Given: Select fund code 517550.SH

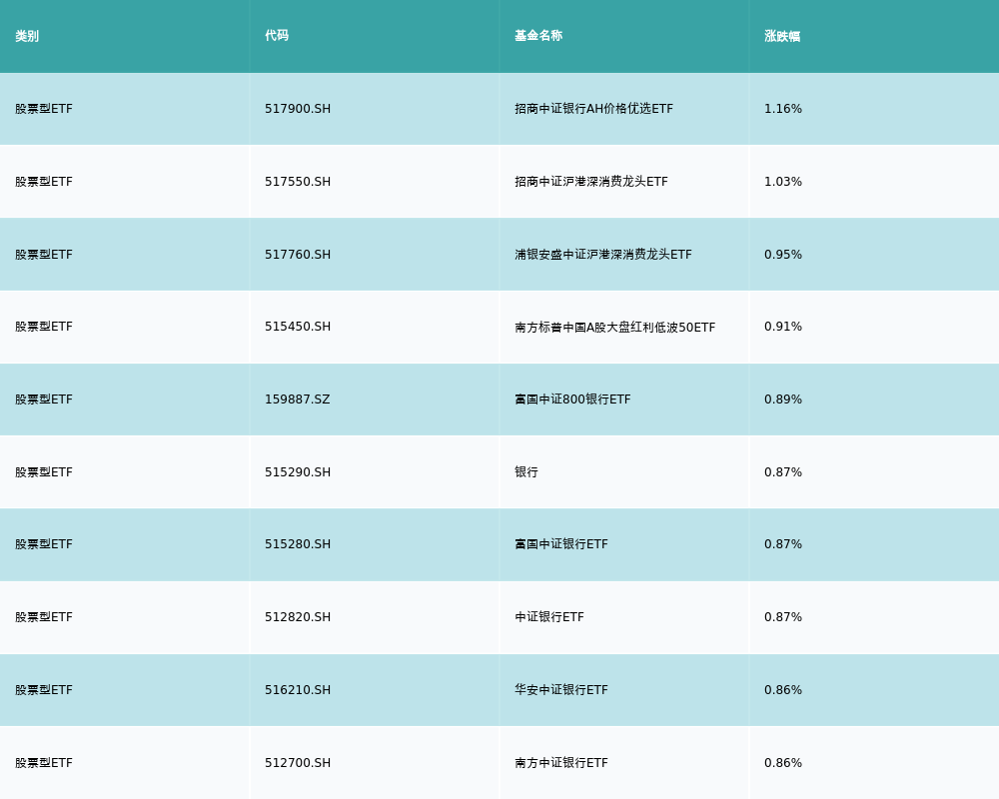Looking at the screenshot, I should point(298,182).
